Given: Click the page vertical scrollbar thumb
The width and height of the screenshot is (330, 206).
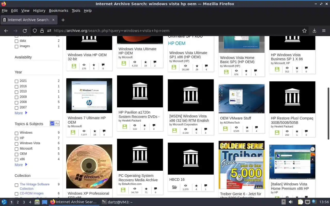Looking at the screenshot, I should (x=328, y=114).
